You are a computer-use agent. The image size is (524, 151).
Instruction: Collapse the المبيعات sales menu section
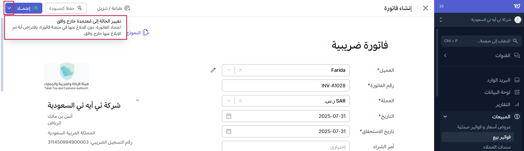tap(445, 116)
